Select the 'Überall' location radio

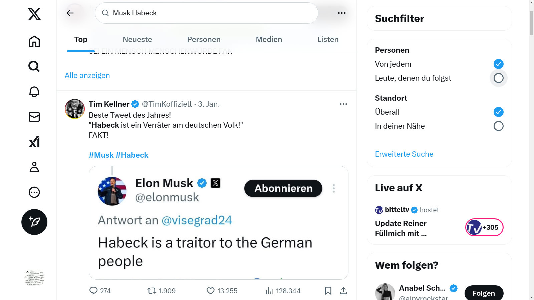[x=498, y=112]
